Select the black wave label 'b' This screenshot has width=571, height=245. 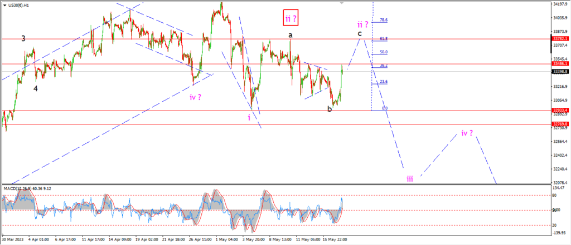330,108
